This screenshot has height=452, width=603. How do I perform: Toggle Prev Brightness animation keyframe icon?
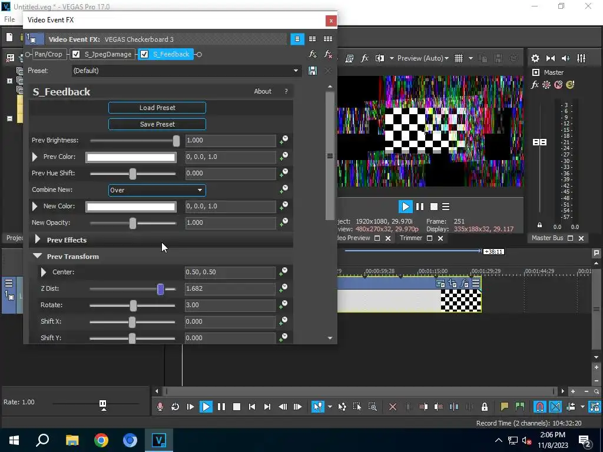[x=284, y=140]
